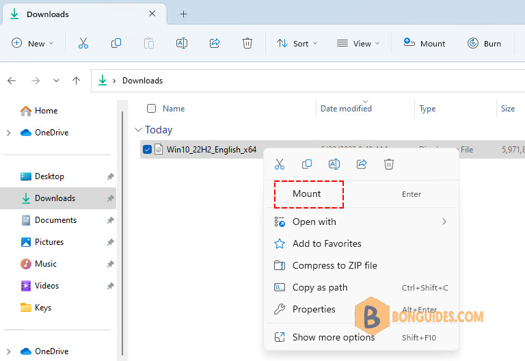Click the pin icon next to Music
The image size is (525, 361).
[111, 264]
